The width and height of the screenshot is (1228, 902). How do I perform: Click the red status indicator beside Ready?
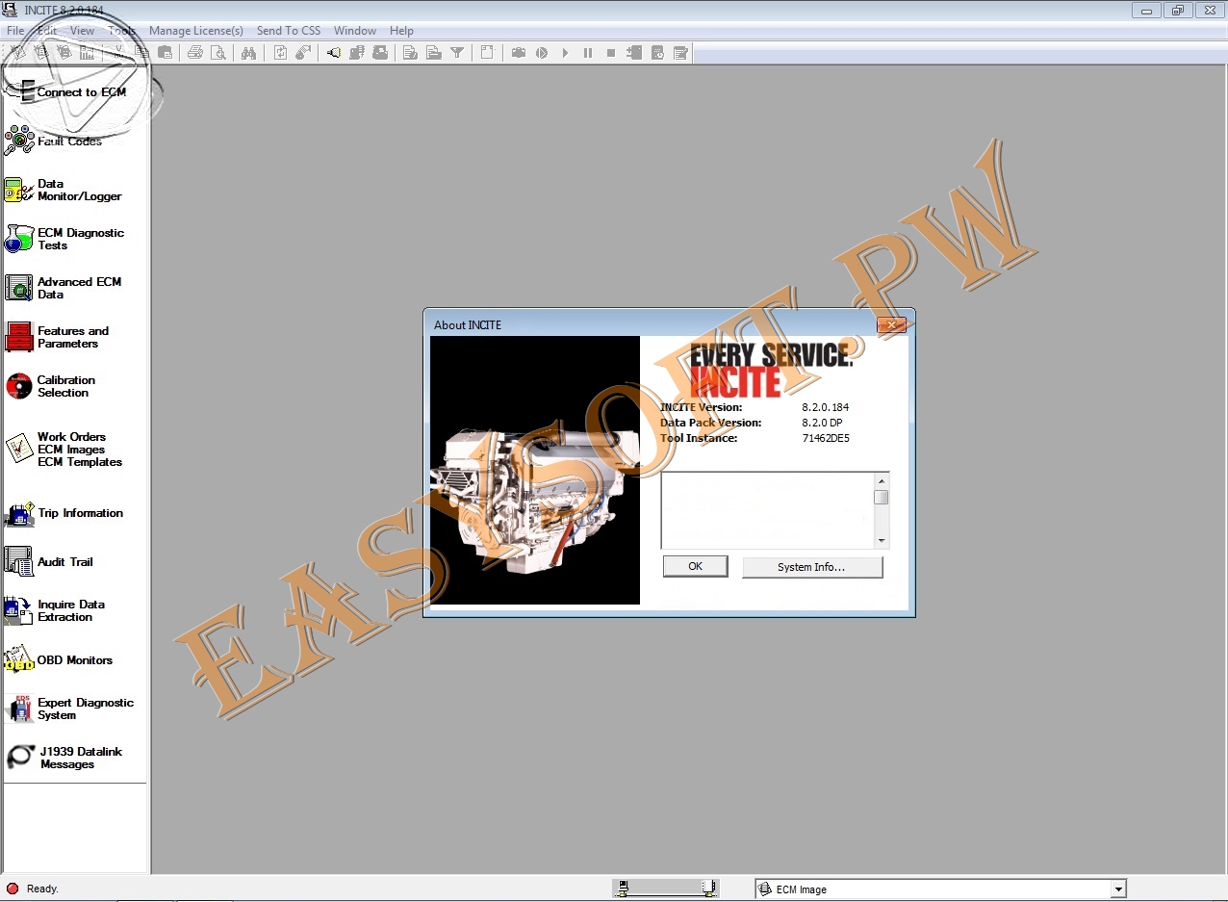[13, 889]
